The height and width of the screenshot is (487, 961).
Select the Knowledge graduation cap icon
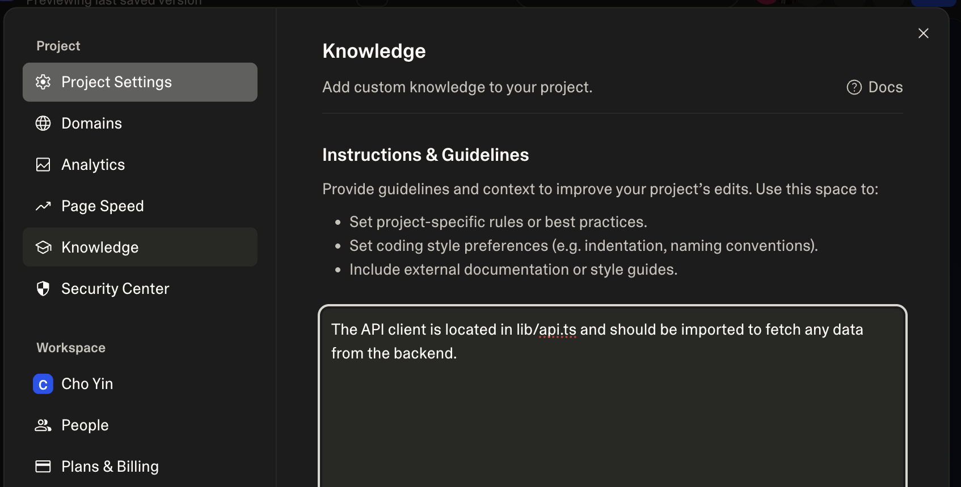click(43, 247)
